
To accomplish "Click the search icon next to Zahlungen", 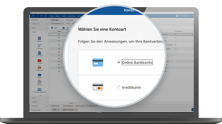I will click(x=63, y=20).
